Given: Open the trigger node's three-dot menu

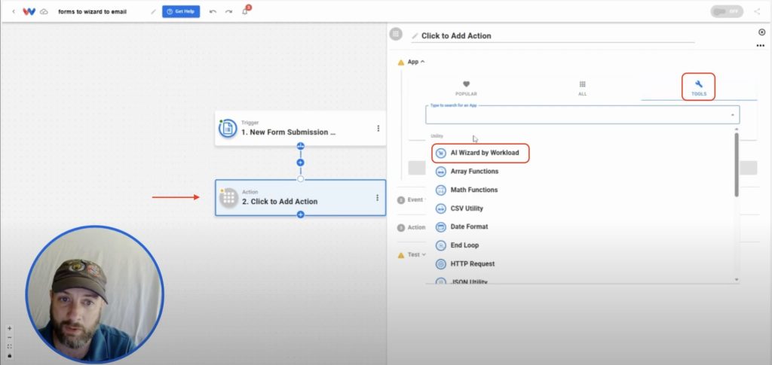Looking at the screenshot, I should point(378,128).
